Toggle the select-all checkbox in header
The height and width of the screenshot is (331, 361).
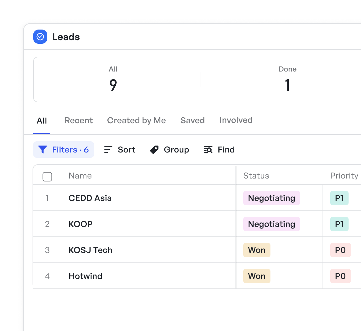tap(47, 176)
